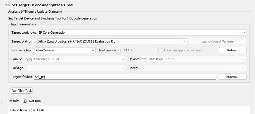The height and width of the screenshot is (114, 255).
Task: Click the Analysis group header text
Action: point(35,12)
